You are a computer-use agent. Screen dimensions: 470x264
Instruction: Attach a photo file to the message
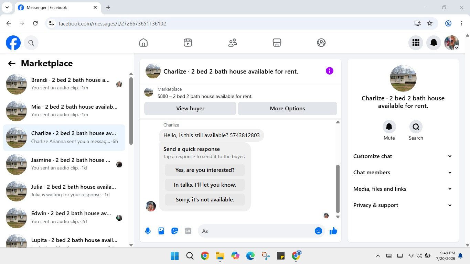[x=161, y=231]
